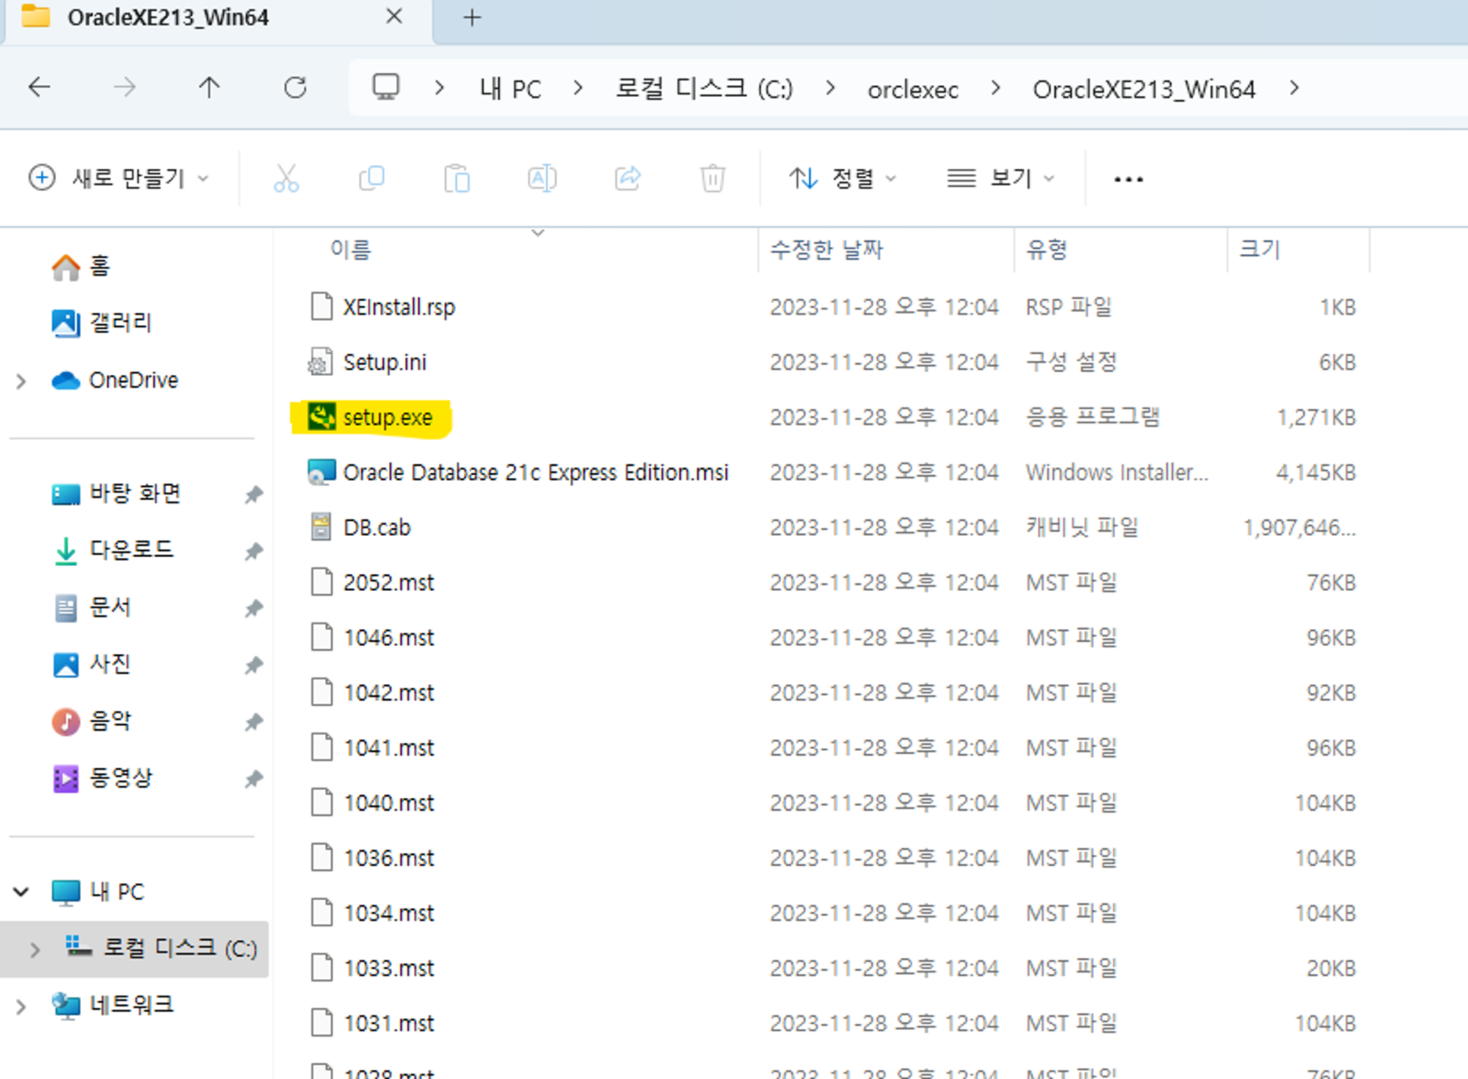Select the 1041.mst file

pyautogui.click(x=388, y=748)
